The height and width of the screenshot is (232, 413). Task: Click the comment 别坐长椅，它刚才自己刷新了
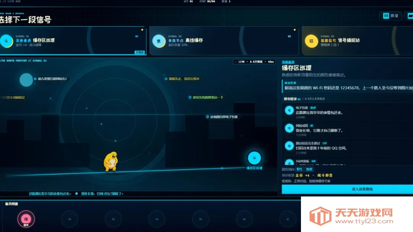(319, 130)
